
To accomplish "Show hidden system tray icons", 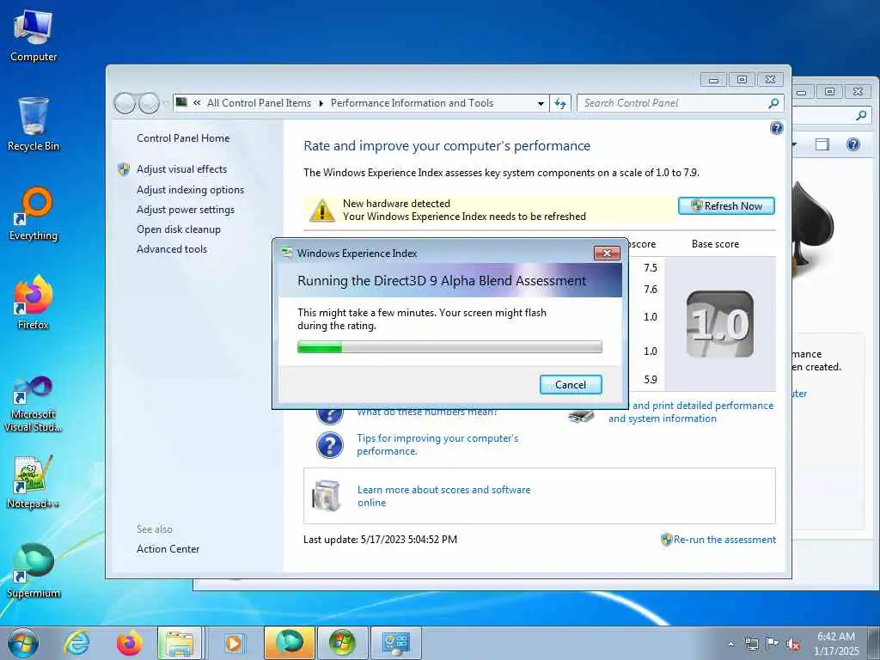I will pos(730,645).
